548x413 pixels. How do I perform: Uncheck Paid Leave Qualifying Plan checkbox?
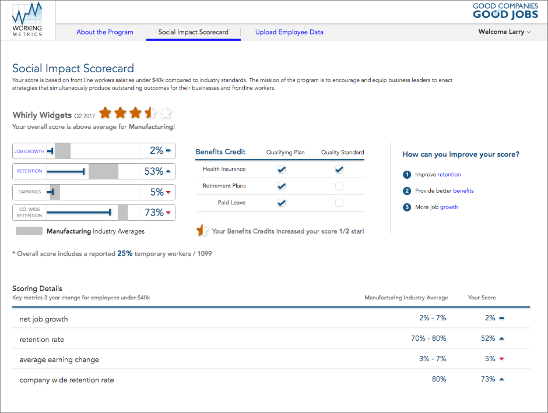point(282,203)
